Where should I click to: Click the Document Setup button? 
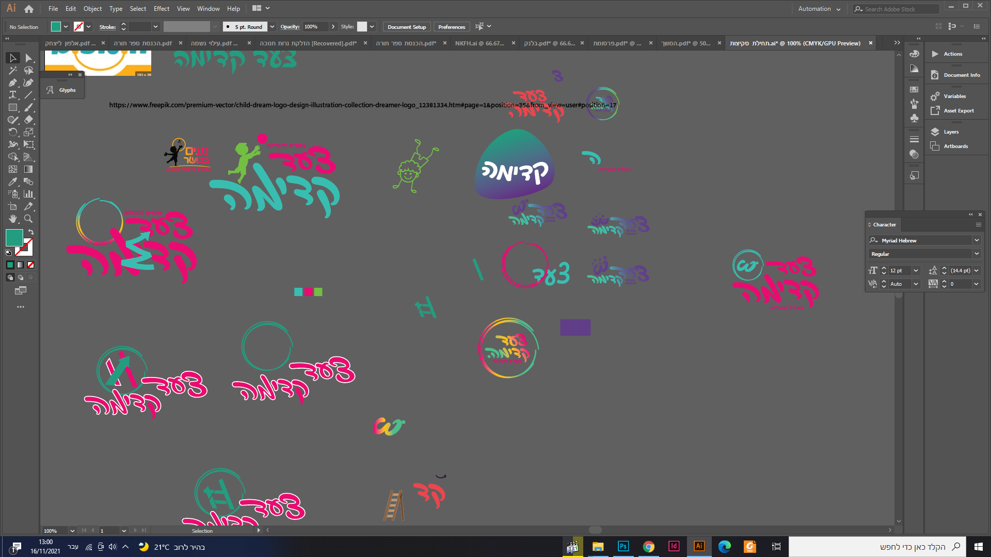coord(407,27)
